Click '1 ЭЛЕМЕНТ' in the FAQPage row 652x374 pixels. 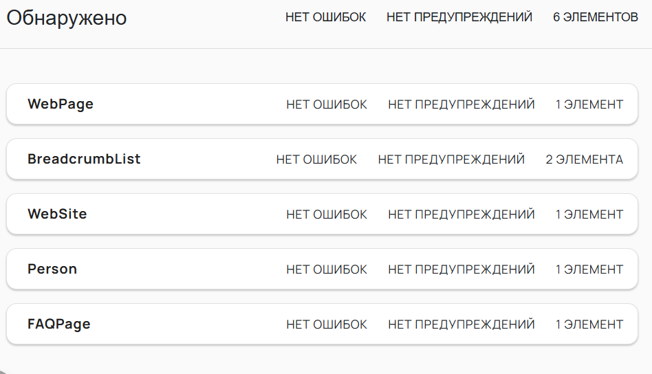click(589, 324)
